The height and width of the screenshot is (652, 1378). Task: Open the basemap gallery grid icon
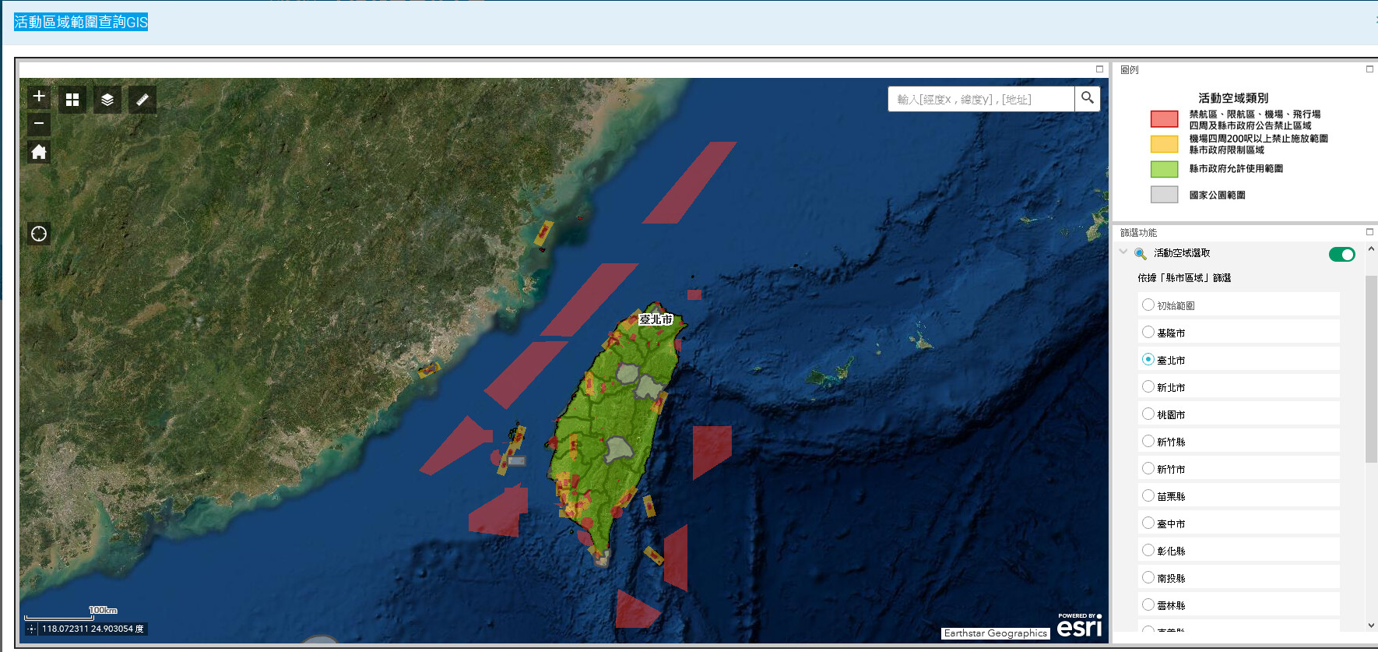[72, 100]
